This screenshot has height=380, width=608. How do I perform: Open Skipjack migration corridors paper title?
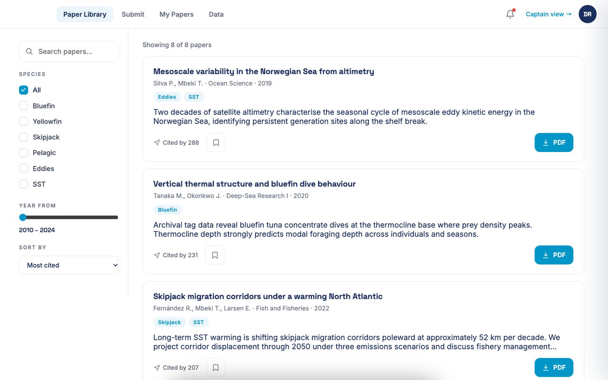268,296
